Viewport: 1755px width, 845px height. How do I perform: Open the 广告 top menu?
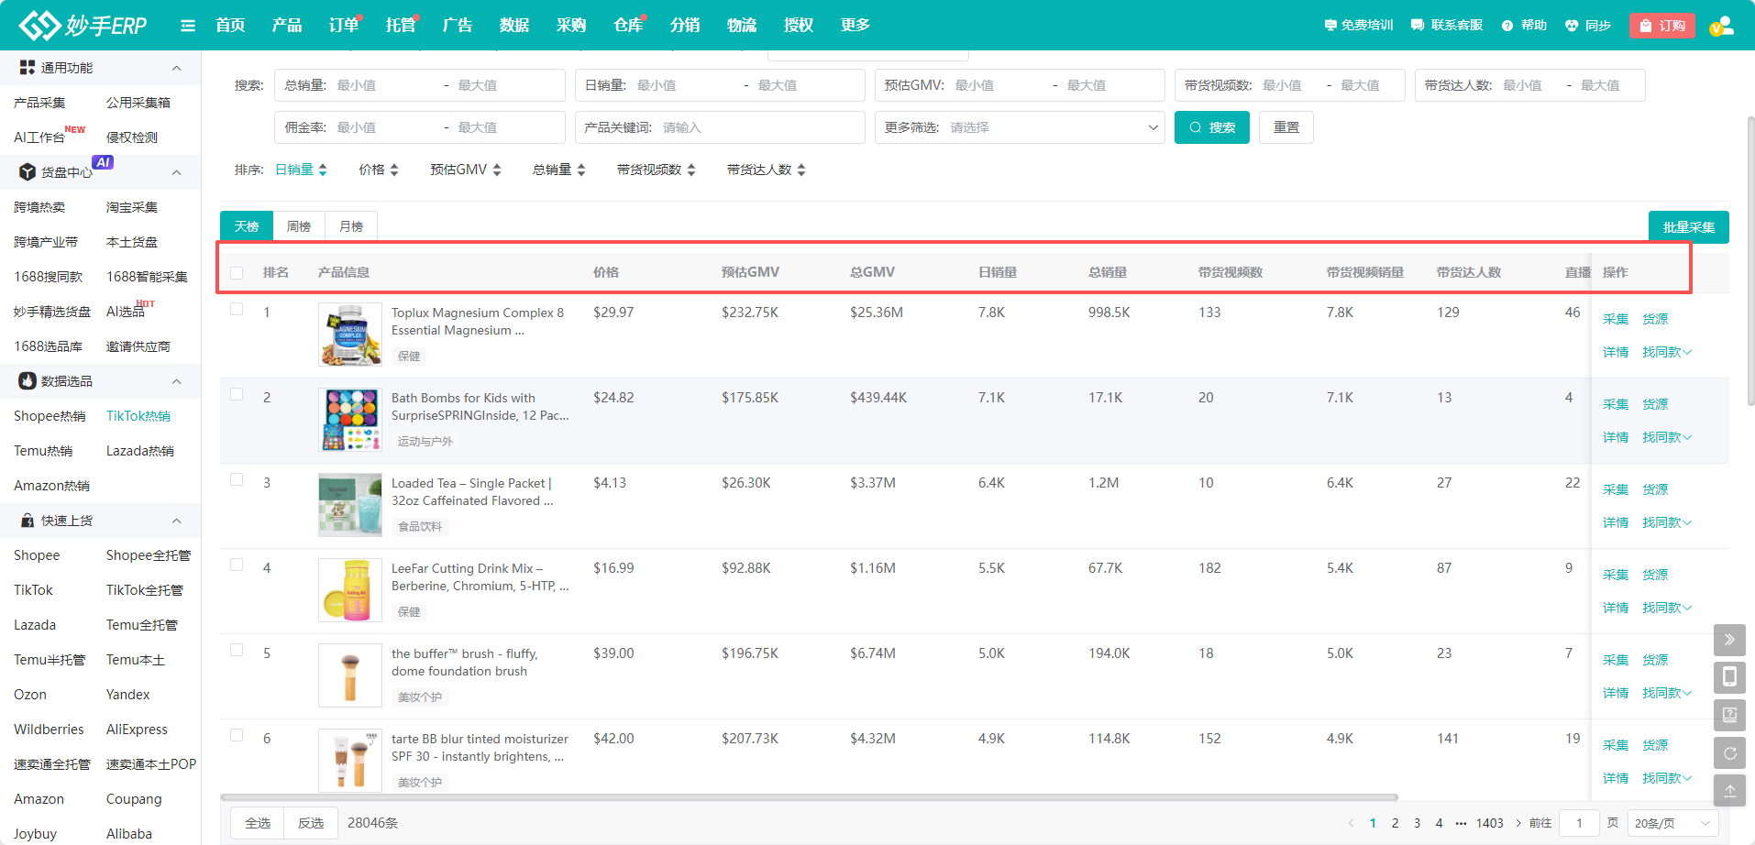[457, 26]
